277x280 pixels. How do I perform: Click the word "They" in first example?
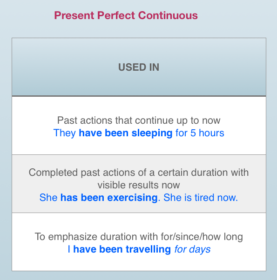pyautogui.click(x=65, y=133)
